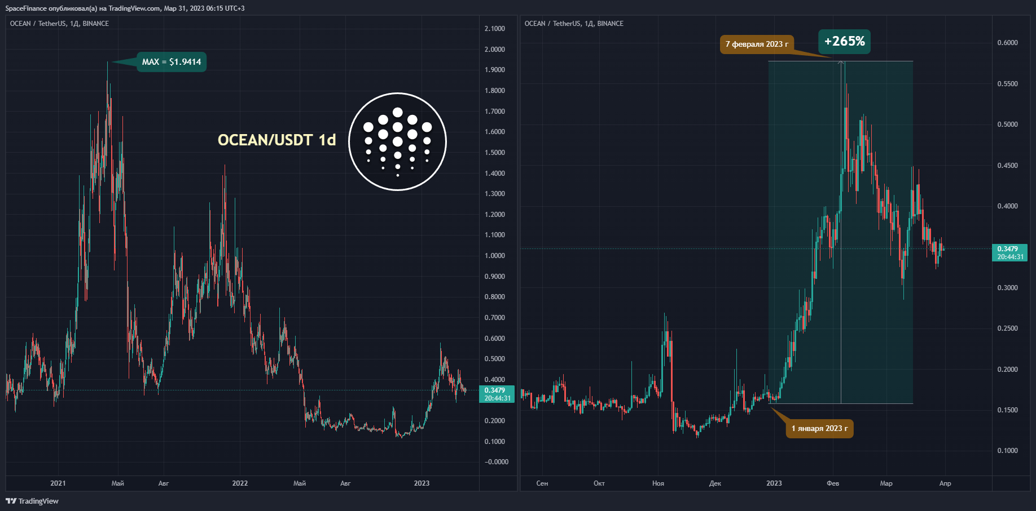The image size is (1036, 511).
Task: Click the 0.2500 price axis label
Action: [1008, 328]
